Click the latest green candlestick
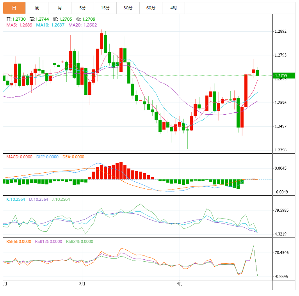The image size is (299, 296). tap(258, 73)
